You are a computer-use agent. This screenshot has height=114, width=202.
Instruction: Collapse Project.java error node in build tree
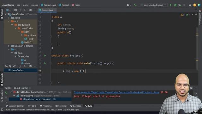14,96
